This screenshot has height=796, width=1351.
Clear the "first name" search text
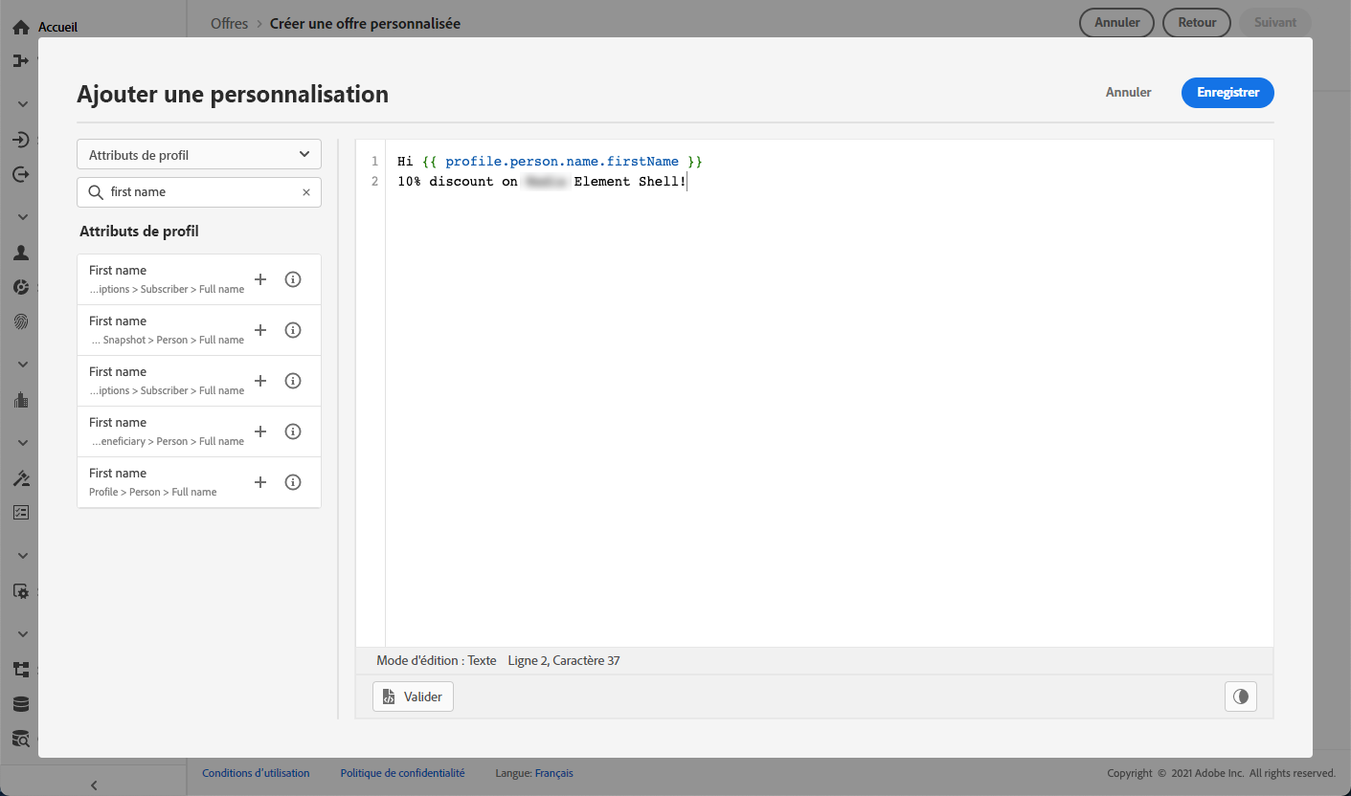click(306, 192)
